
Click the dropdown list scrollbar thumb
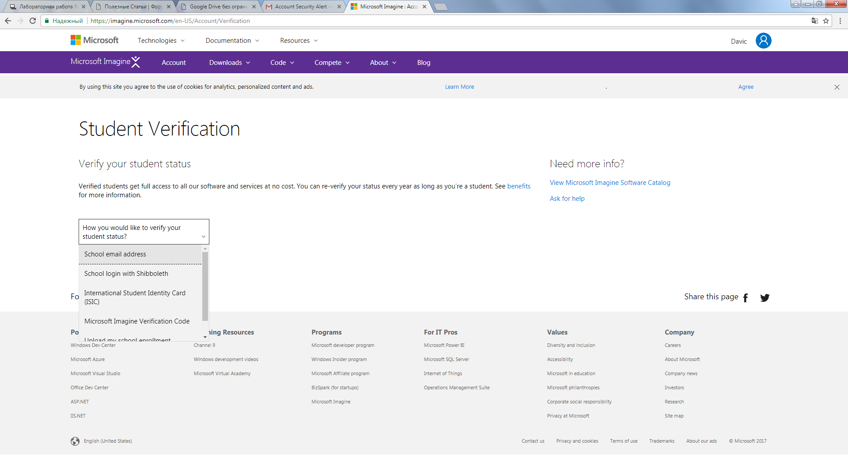[205, 286]
